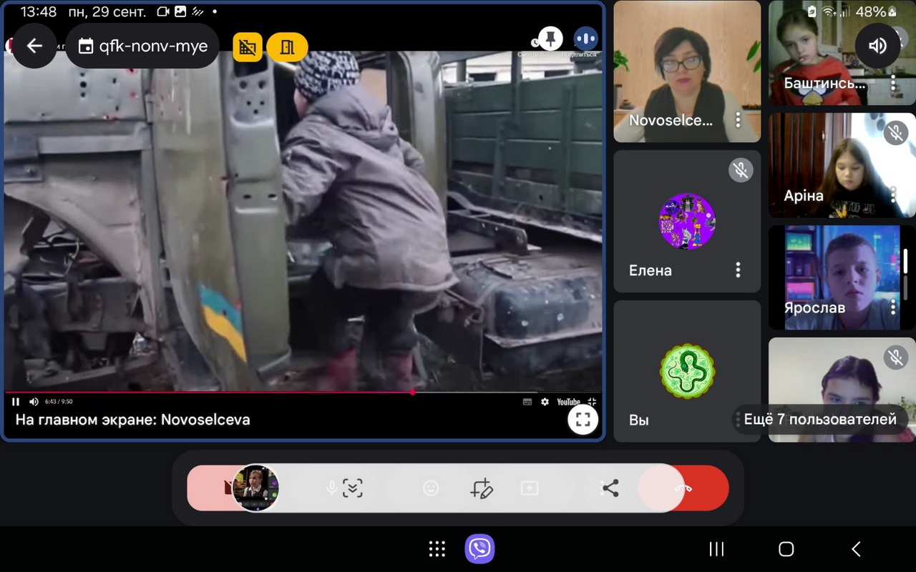This screenshot has height=572, width=916.
Task: Open the share icon in bottom bar
Action: [610, 488]
